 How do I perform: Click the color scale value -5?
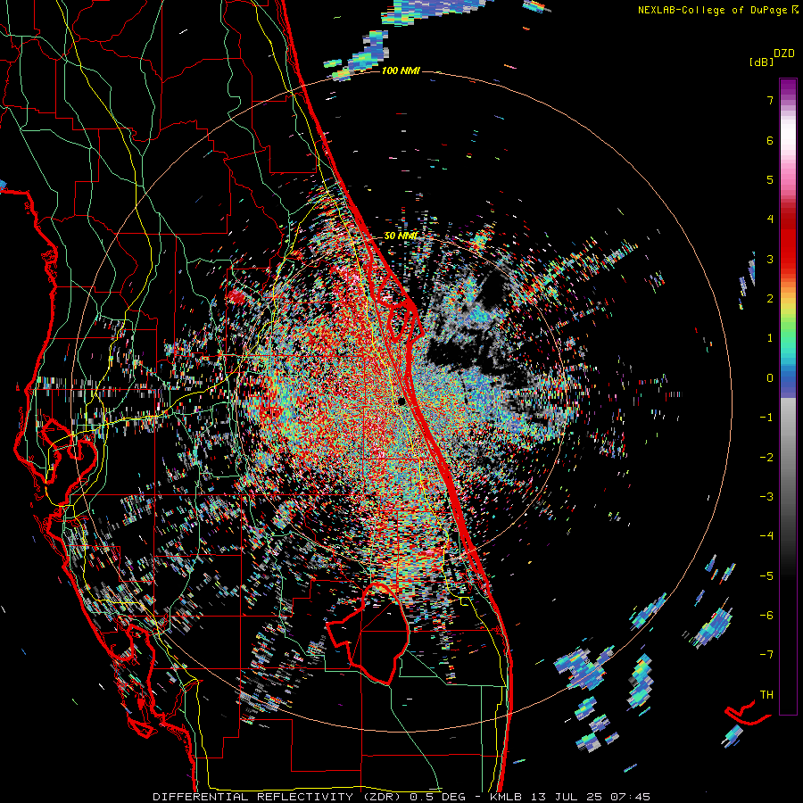coord(766,576)
